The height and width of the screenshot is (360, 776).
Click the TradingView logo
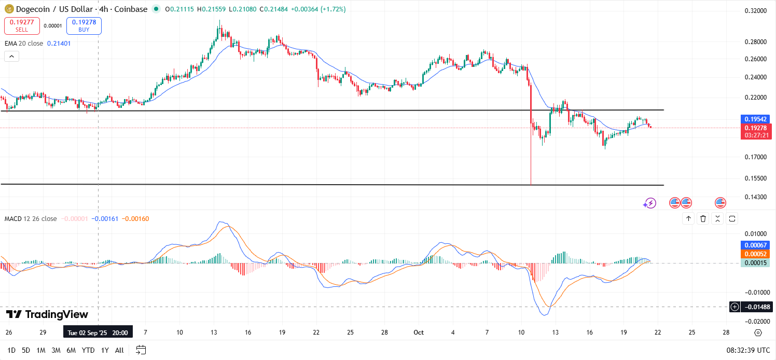[47, 314]
